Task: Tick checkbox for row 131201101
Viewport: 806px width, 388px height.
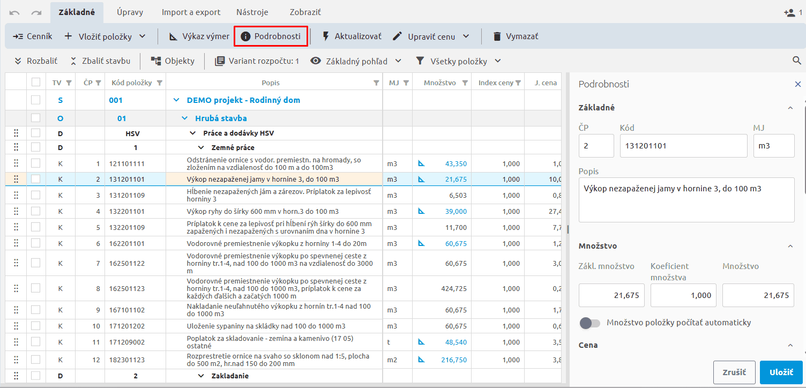Action: pos(36,179)
